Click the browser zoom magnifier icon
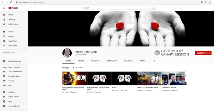 click(x=205, y=2)
